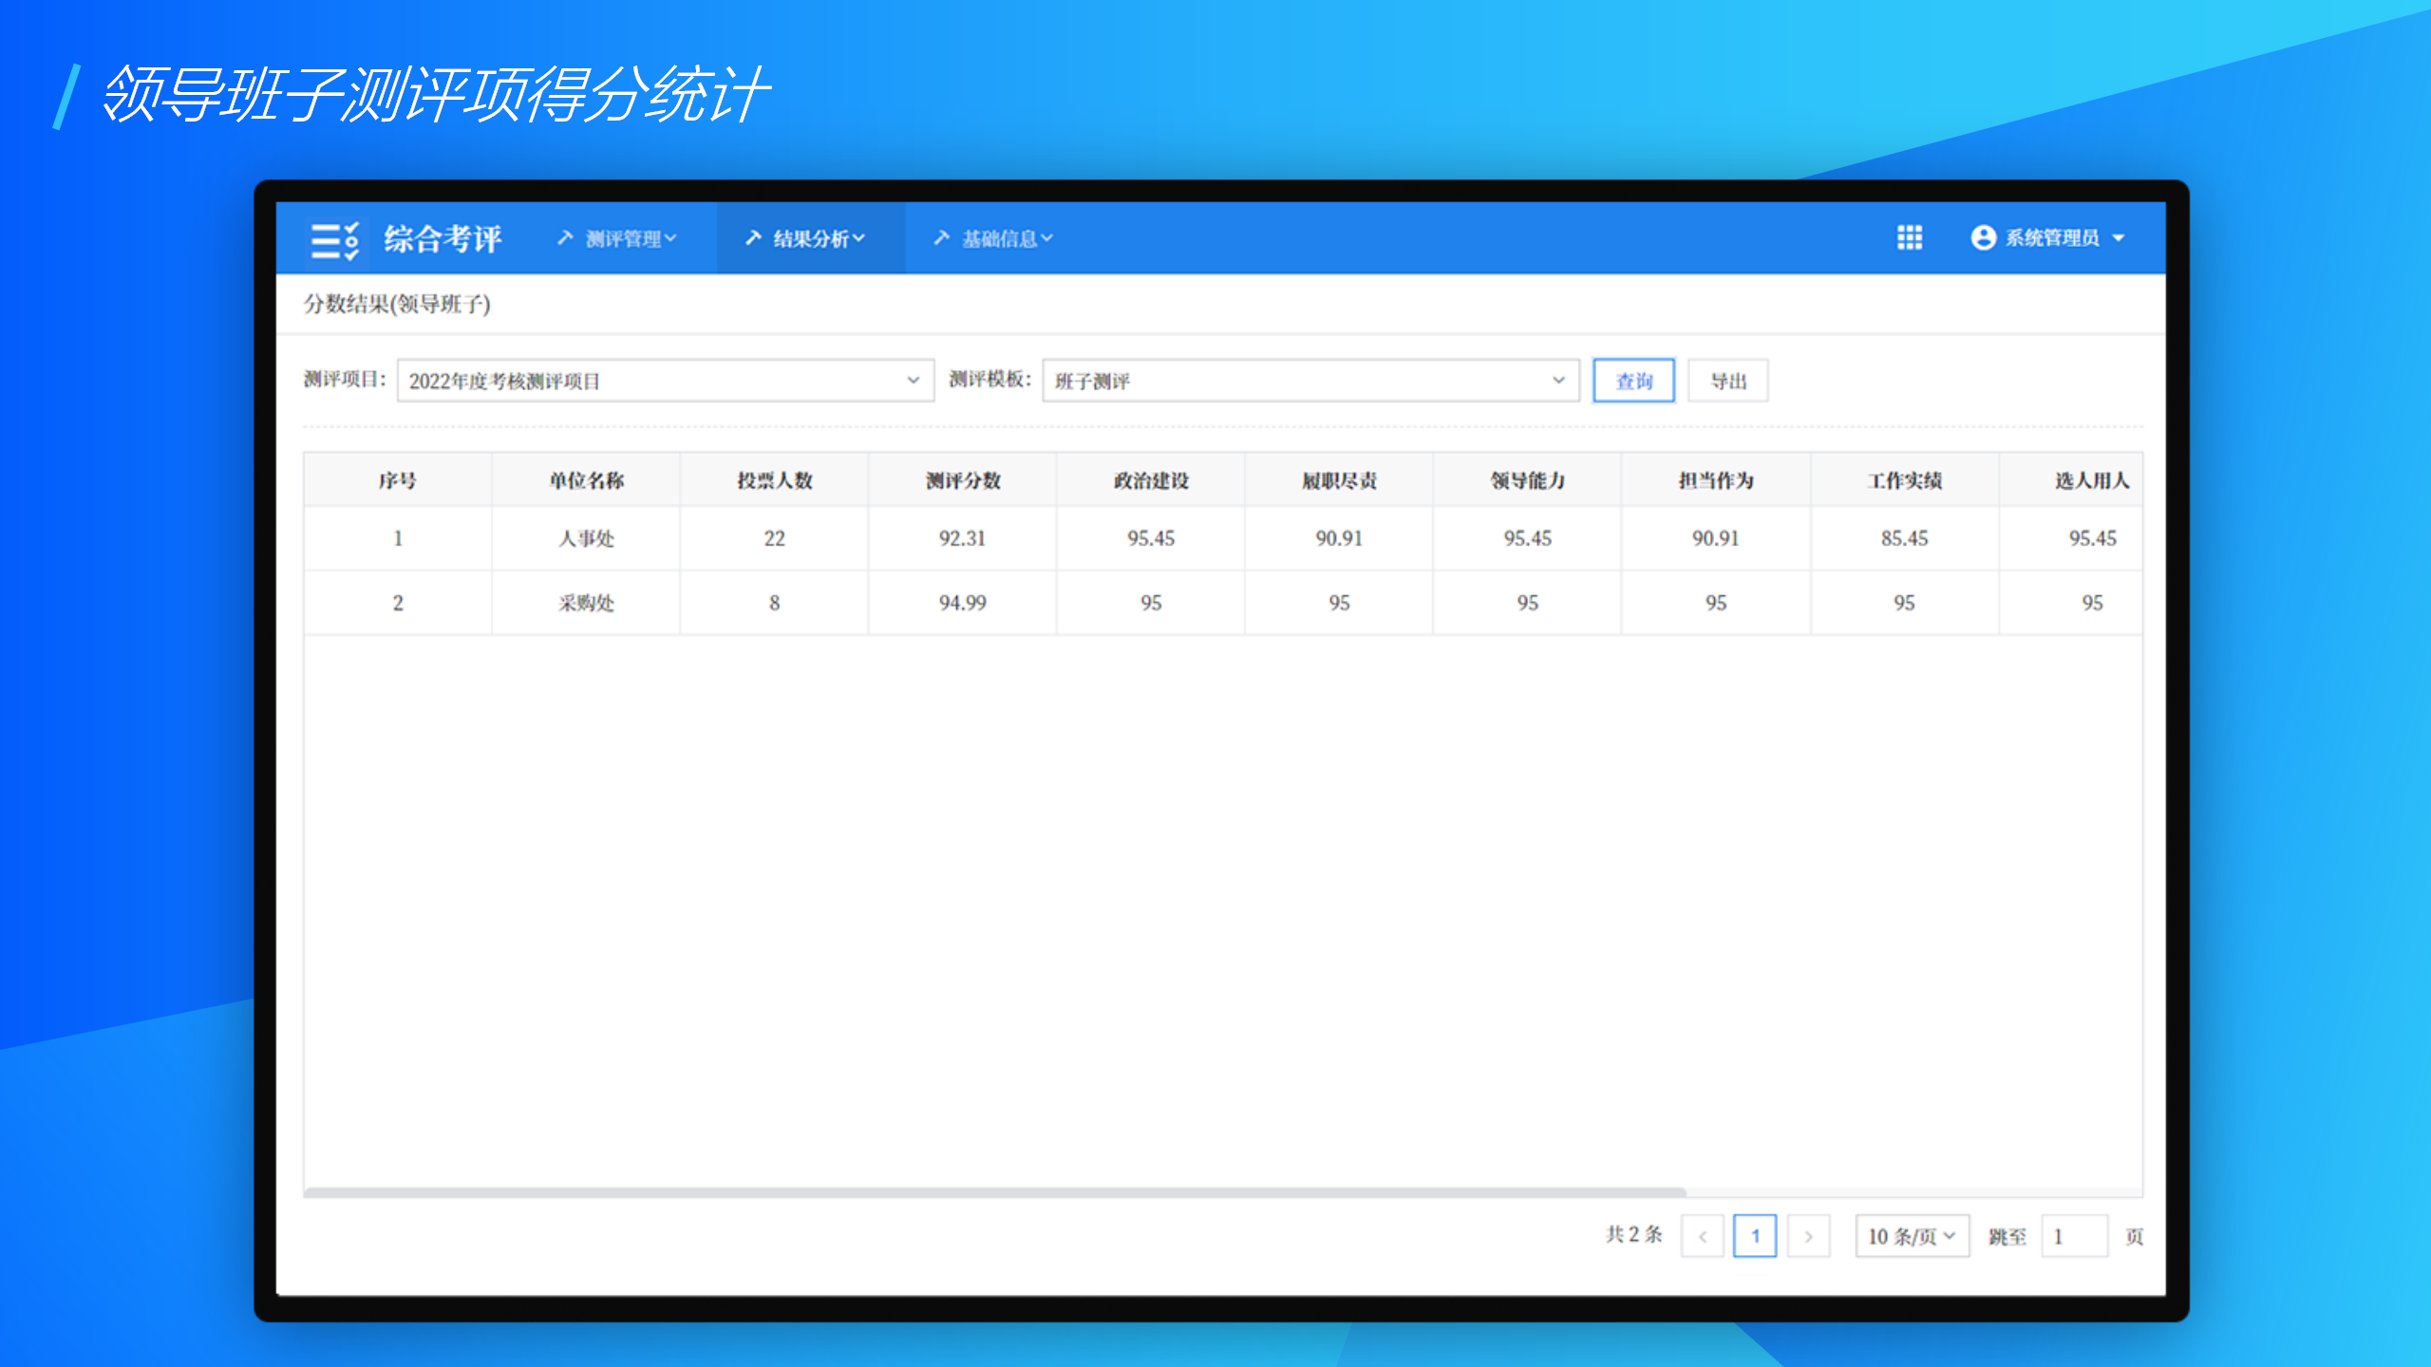Open the 测评模板 班子测评 dropdown

pyautogui.click(x=1310, y=381)
